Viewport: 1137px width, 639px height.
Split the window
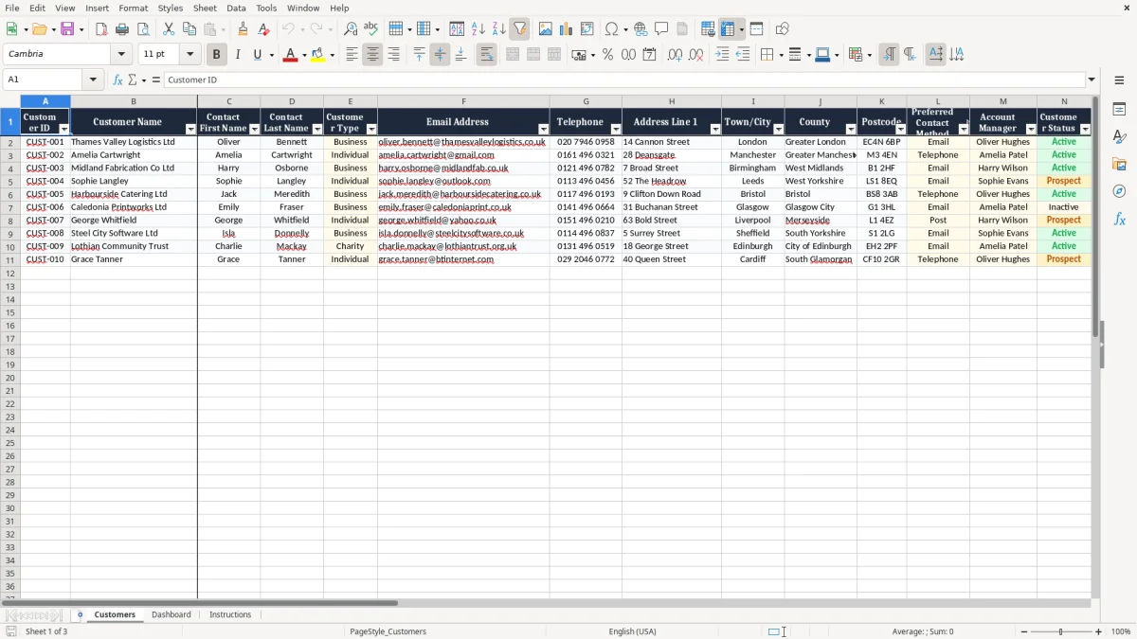(x=756, y=29)
